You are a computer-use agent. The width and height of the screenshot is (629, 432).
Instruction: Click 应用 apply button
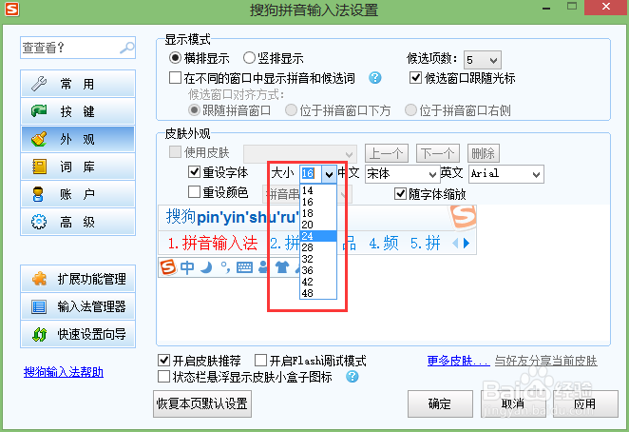pos(585,403)
